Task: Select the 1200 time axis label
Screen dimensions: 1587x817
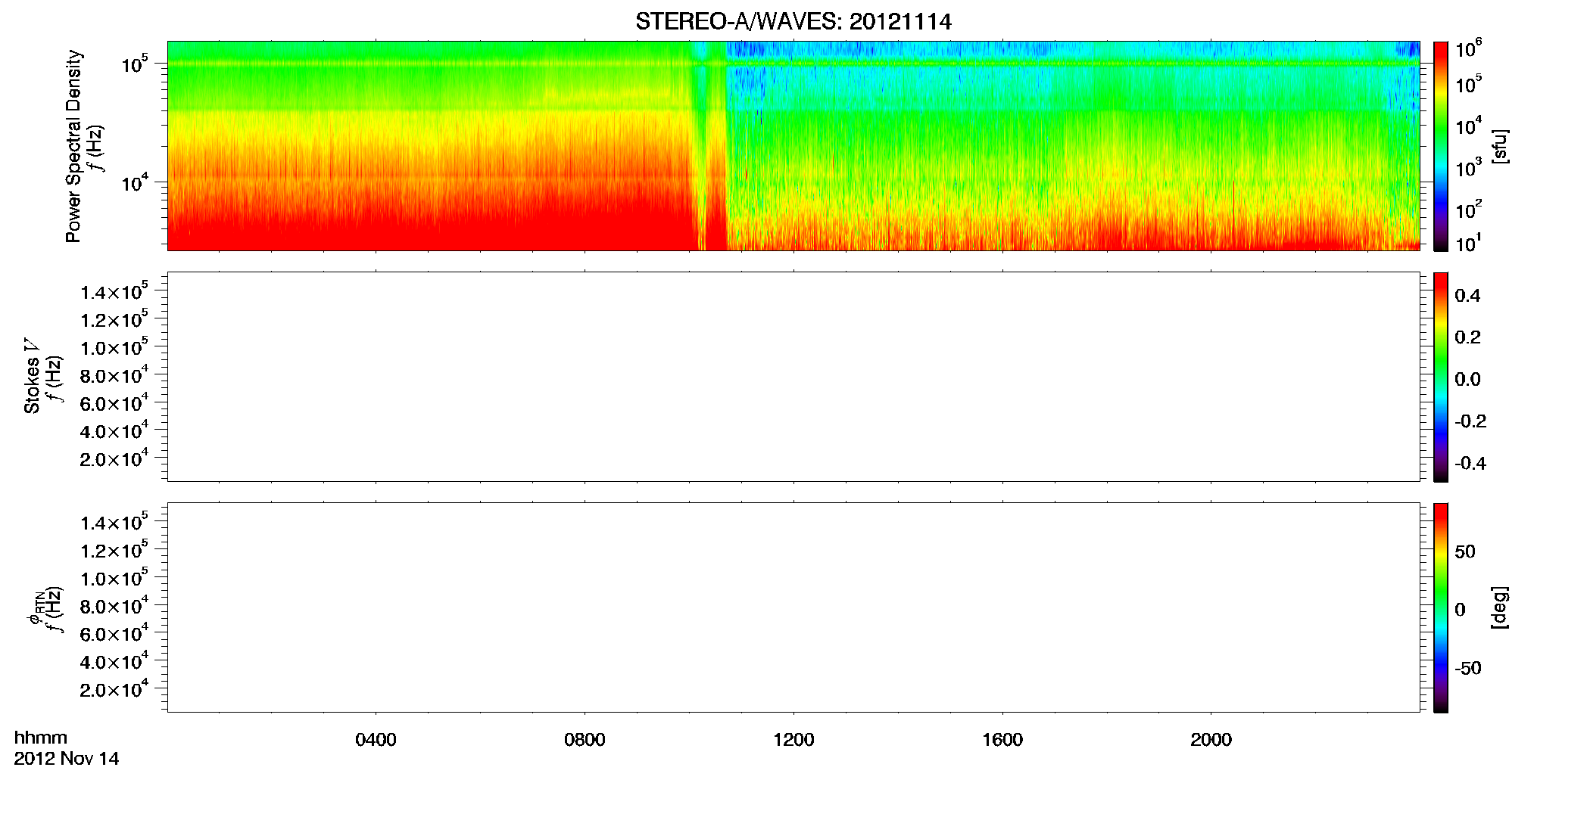Action: coord(793,740)
